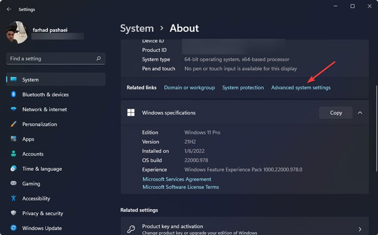Open Apps settings page
Viewport: 378px width, 235px height.
click(x=56, y=139)
